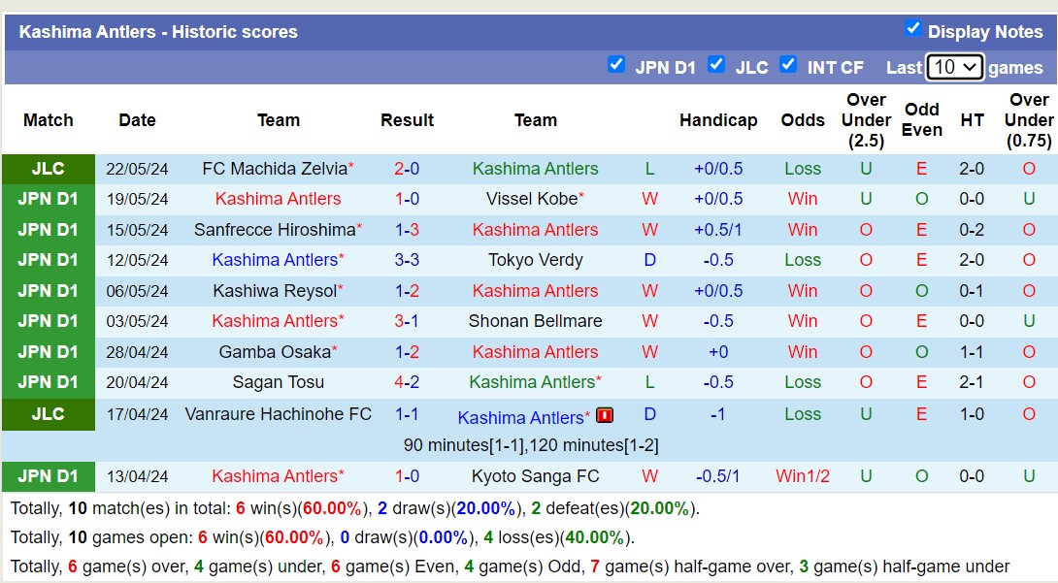Screen dimensions: 1058x583
Task: View the 4-2 Sagan Tosu match score
Action: coord(407,382)
